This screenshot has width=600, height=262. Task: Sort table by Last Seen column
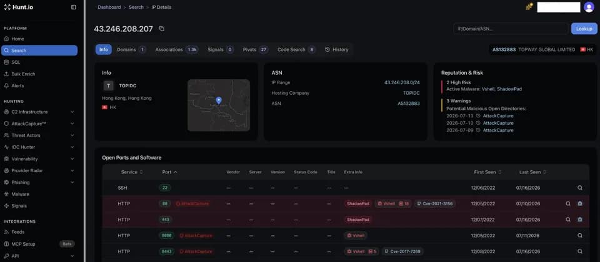pos(532,172)
